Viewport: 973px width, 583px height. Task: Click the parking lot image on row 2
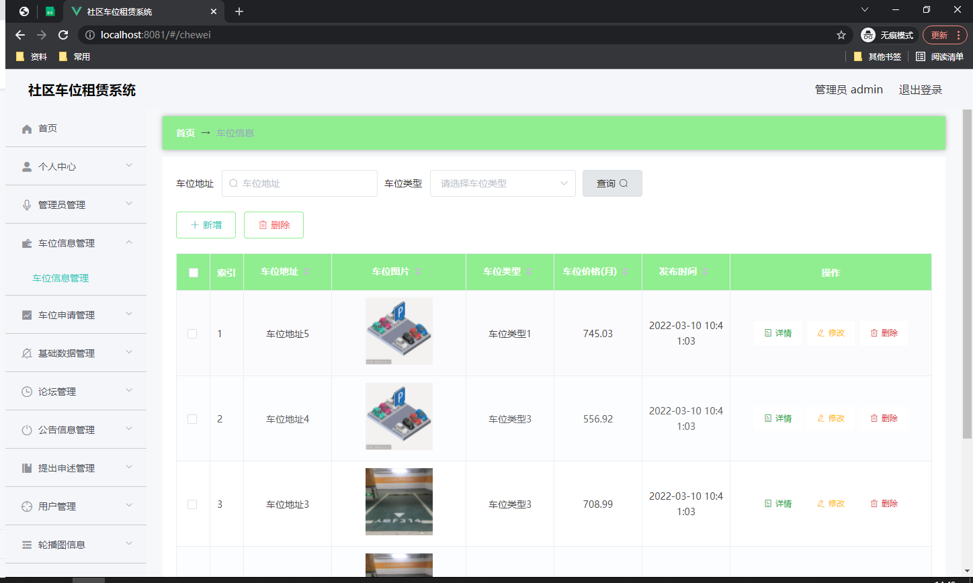click(x=398, y=416)
